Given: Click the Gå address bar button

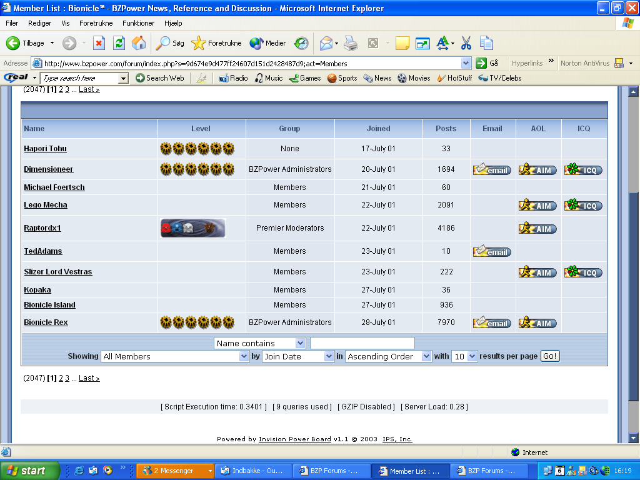Looking at the screenshot, I should pyautogui.click(x=487, y=63).
